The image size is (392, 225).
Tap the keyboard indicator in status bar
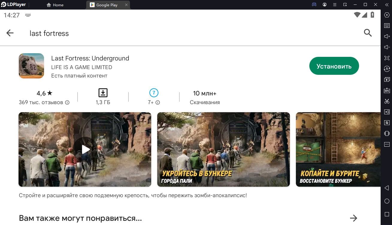coord(28,15)
